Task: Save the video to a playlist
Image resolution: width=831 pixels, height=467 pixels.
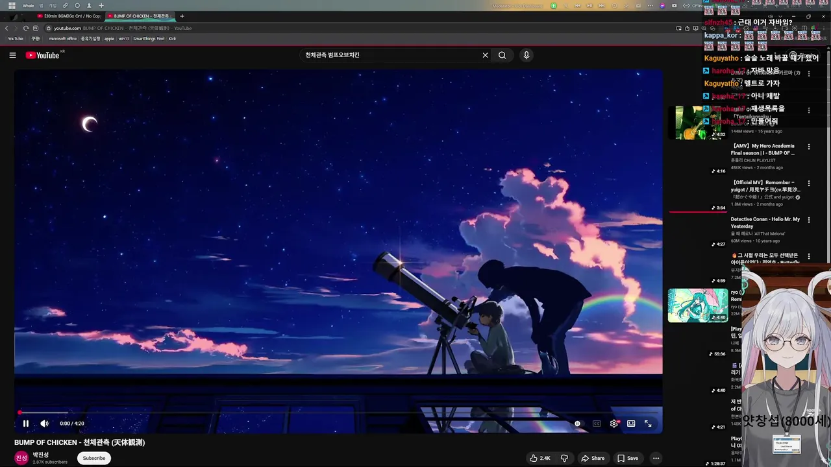Action: pyautogui.click(x=628, y=458)
